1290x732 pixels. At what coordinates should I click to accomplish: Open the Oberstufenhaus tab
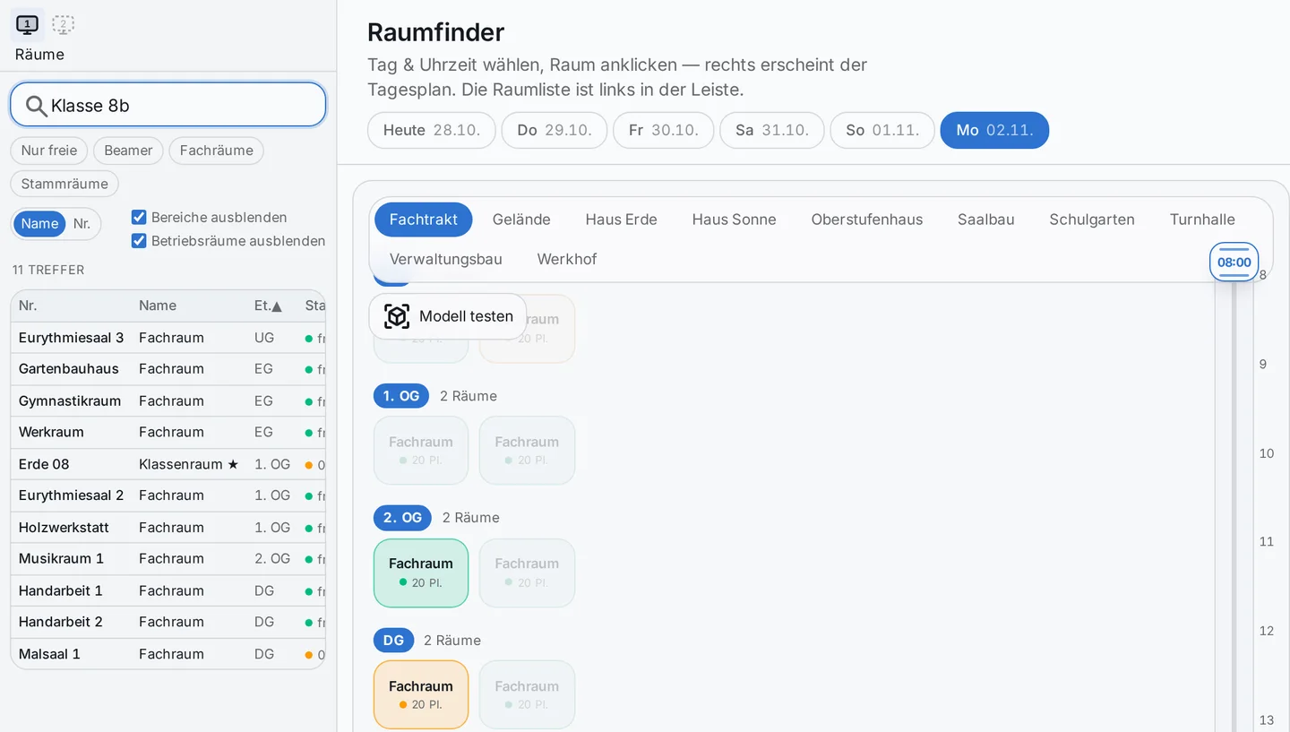click(867, 220)
